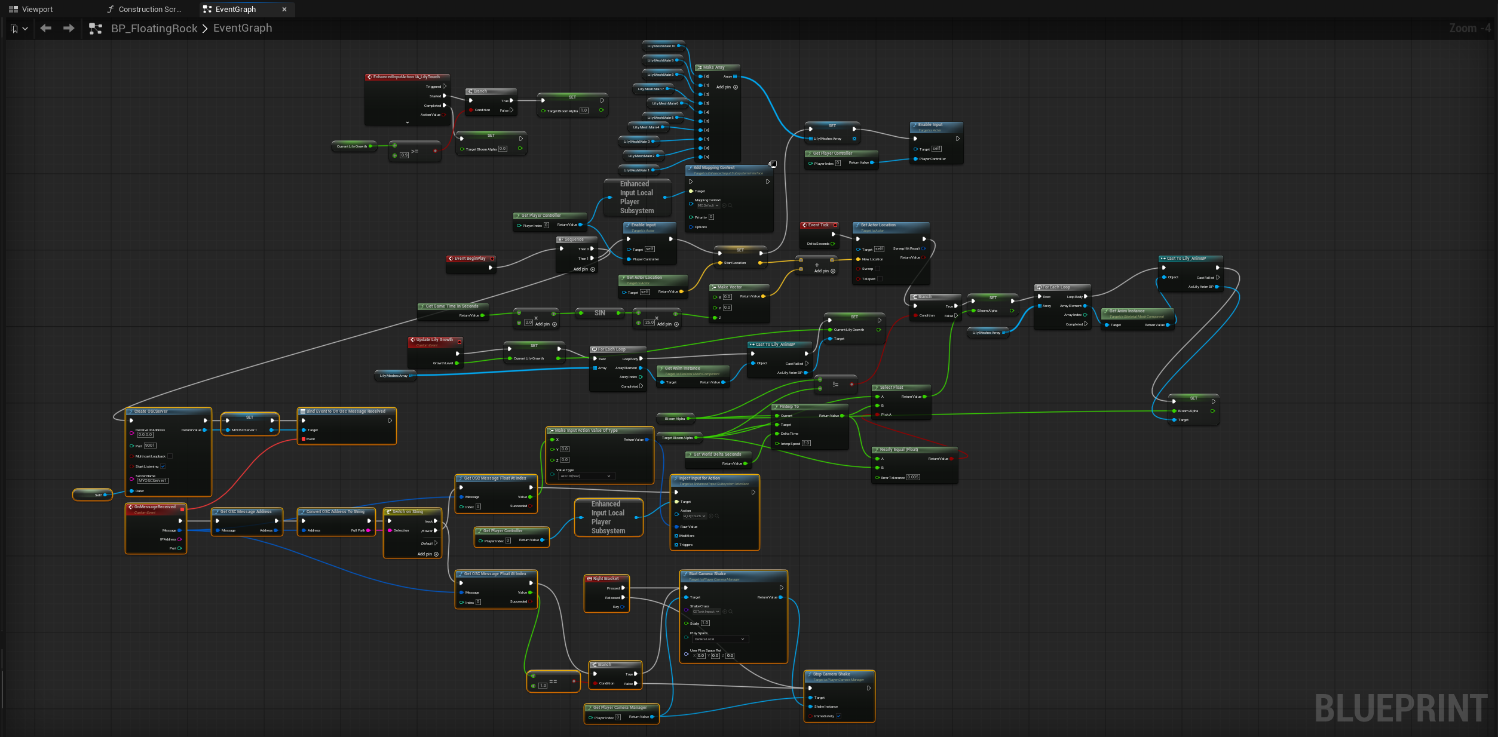Click the EnhancedInputAction IA_LilyTouch event icon

[x=369, y=77]
